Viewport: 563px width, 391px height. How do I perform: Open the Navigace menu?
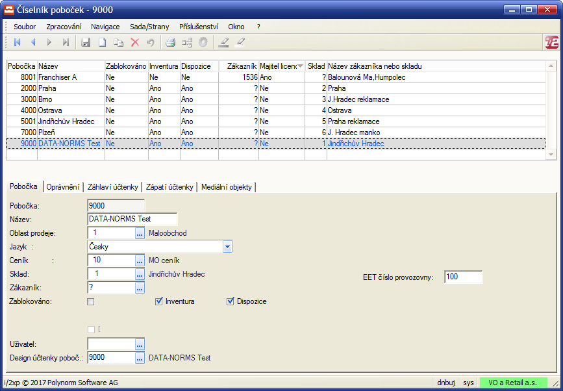(105, 27)
